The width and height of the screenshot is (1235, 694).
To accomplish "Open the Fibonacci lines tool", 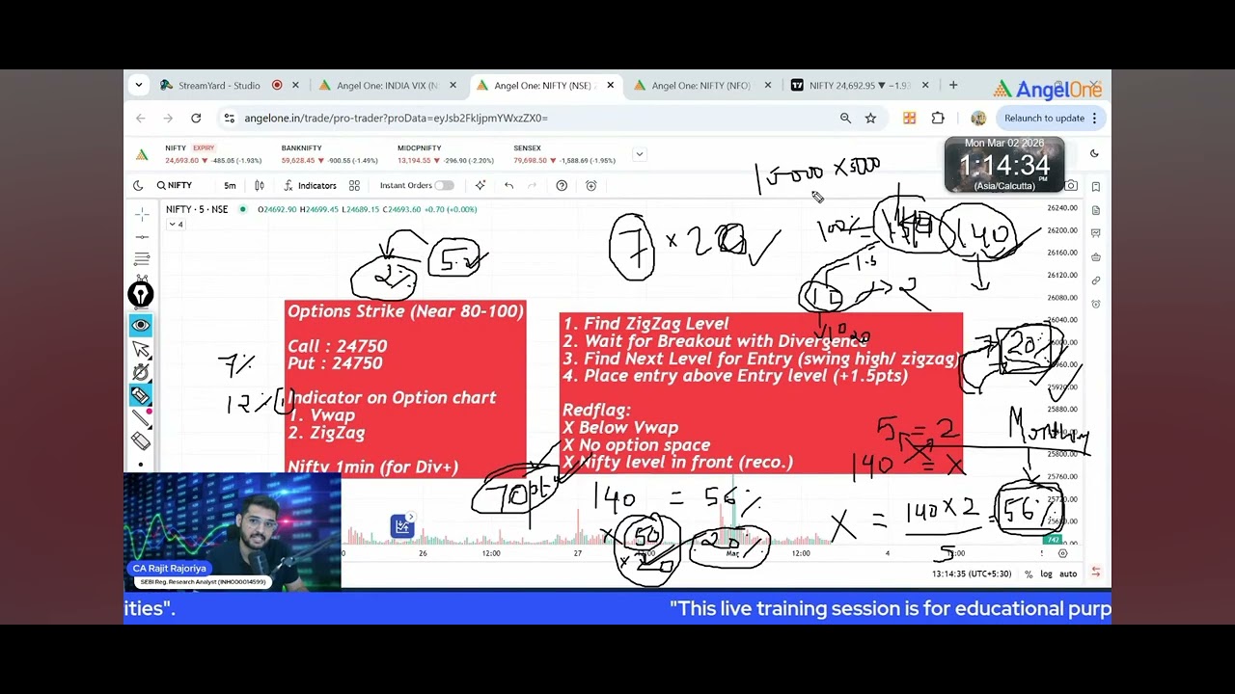I will (142, 259).
